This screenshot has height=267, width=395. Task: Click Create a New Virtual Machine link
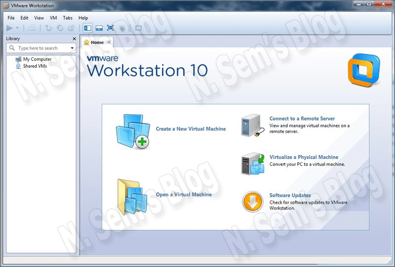pyautogui.click(x=191, y=129)
